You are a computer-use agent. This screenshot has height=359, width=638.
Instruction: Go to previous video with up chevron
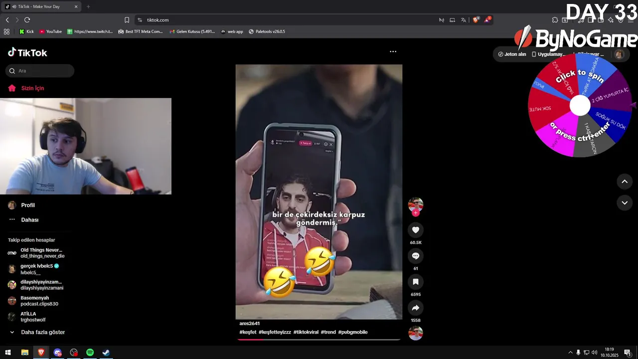[x=625, y=181]
